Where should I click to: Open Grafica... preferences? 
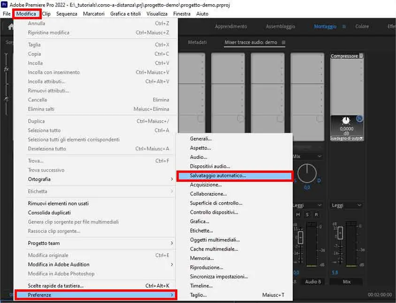(235, 221)
